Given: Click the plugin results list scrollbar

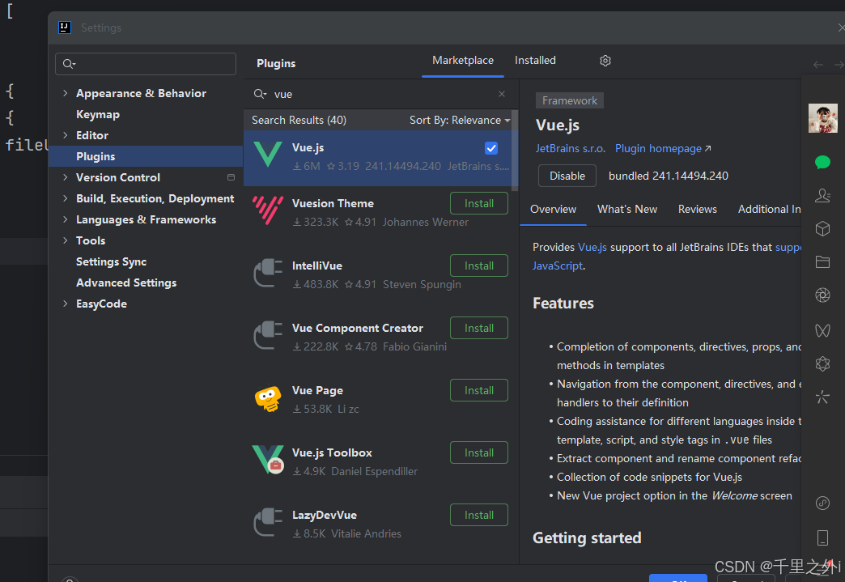Looking at the screenshot, I should pos(515,151).
